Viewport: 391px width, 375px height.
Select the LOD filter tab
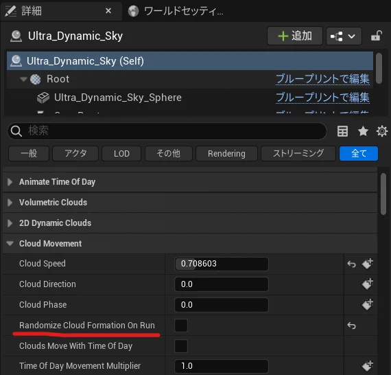coord(121,154)
